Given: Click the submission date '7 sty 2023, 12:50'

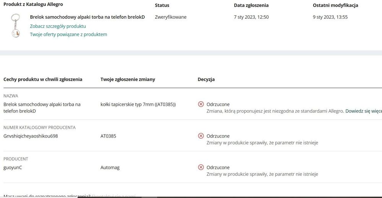Looking at the screenshot, I should [251, 17].
